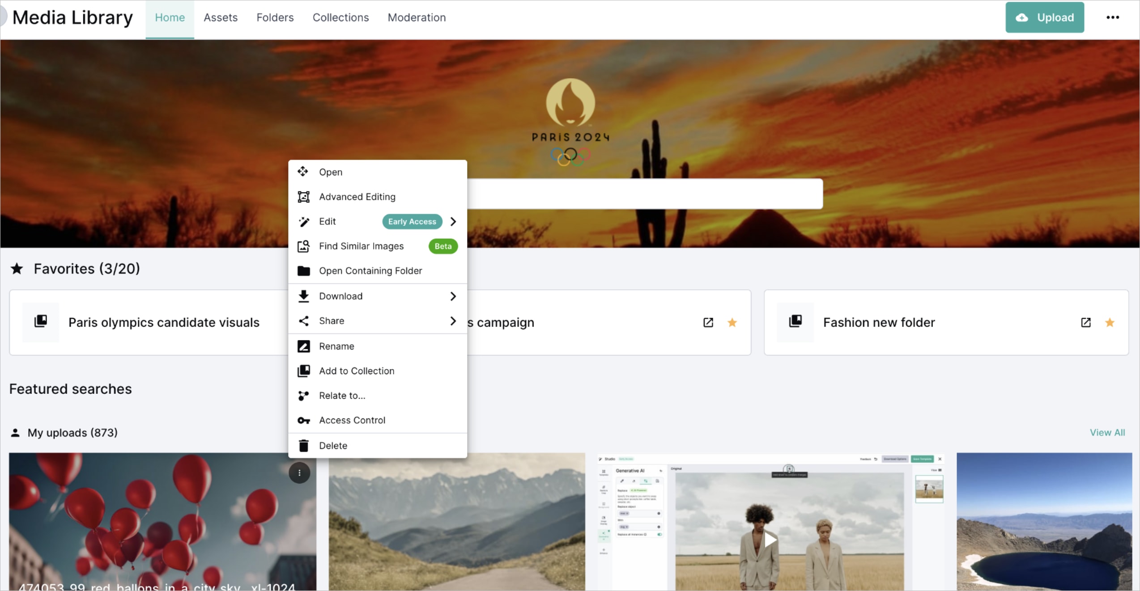
Task: Click the Favorites star icon in heading
Action: click(x=17, y=269)
